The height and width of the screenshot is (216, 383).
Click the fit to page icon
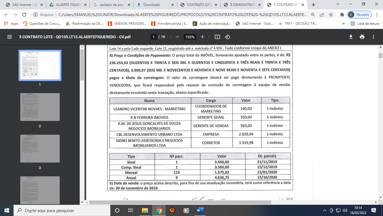coord(217,37)
